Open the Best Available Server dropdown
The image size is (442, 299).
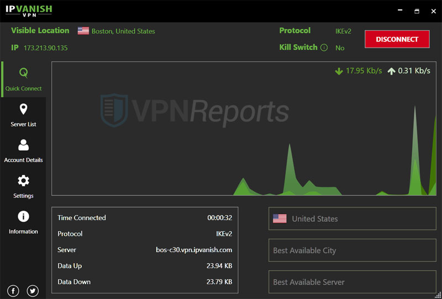coord(352,282)
